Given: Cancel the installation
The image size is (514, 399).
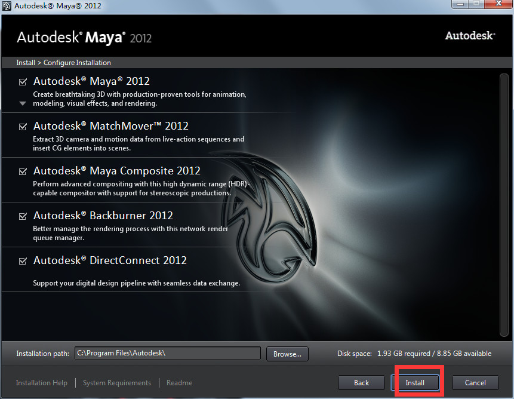Looking at the screenshot, I should (x=475, y=383).
